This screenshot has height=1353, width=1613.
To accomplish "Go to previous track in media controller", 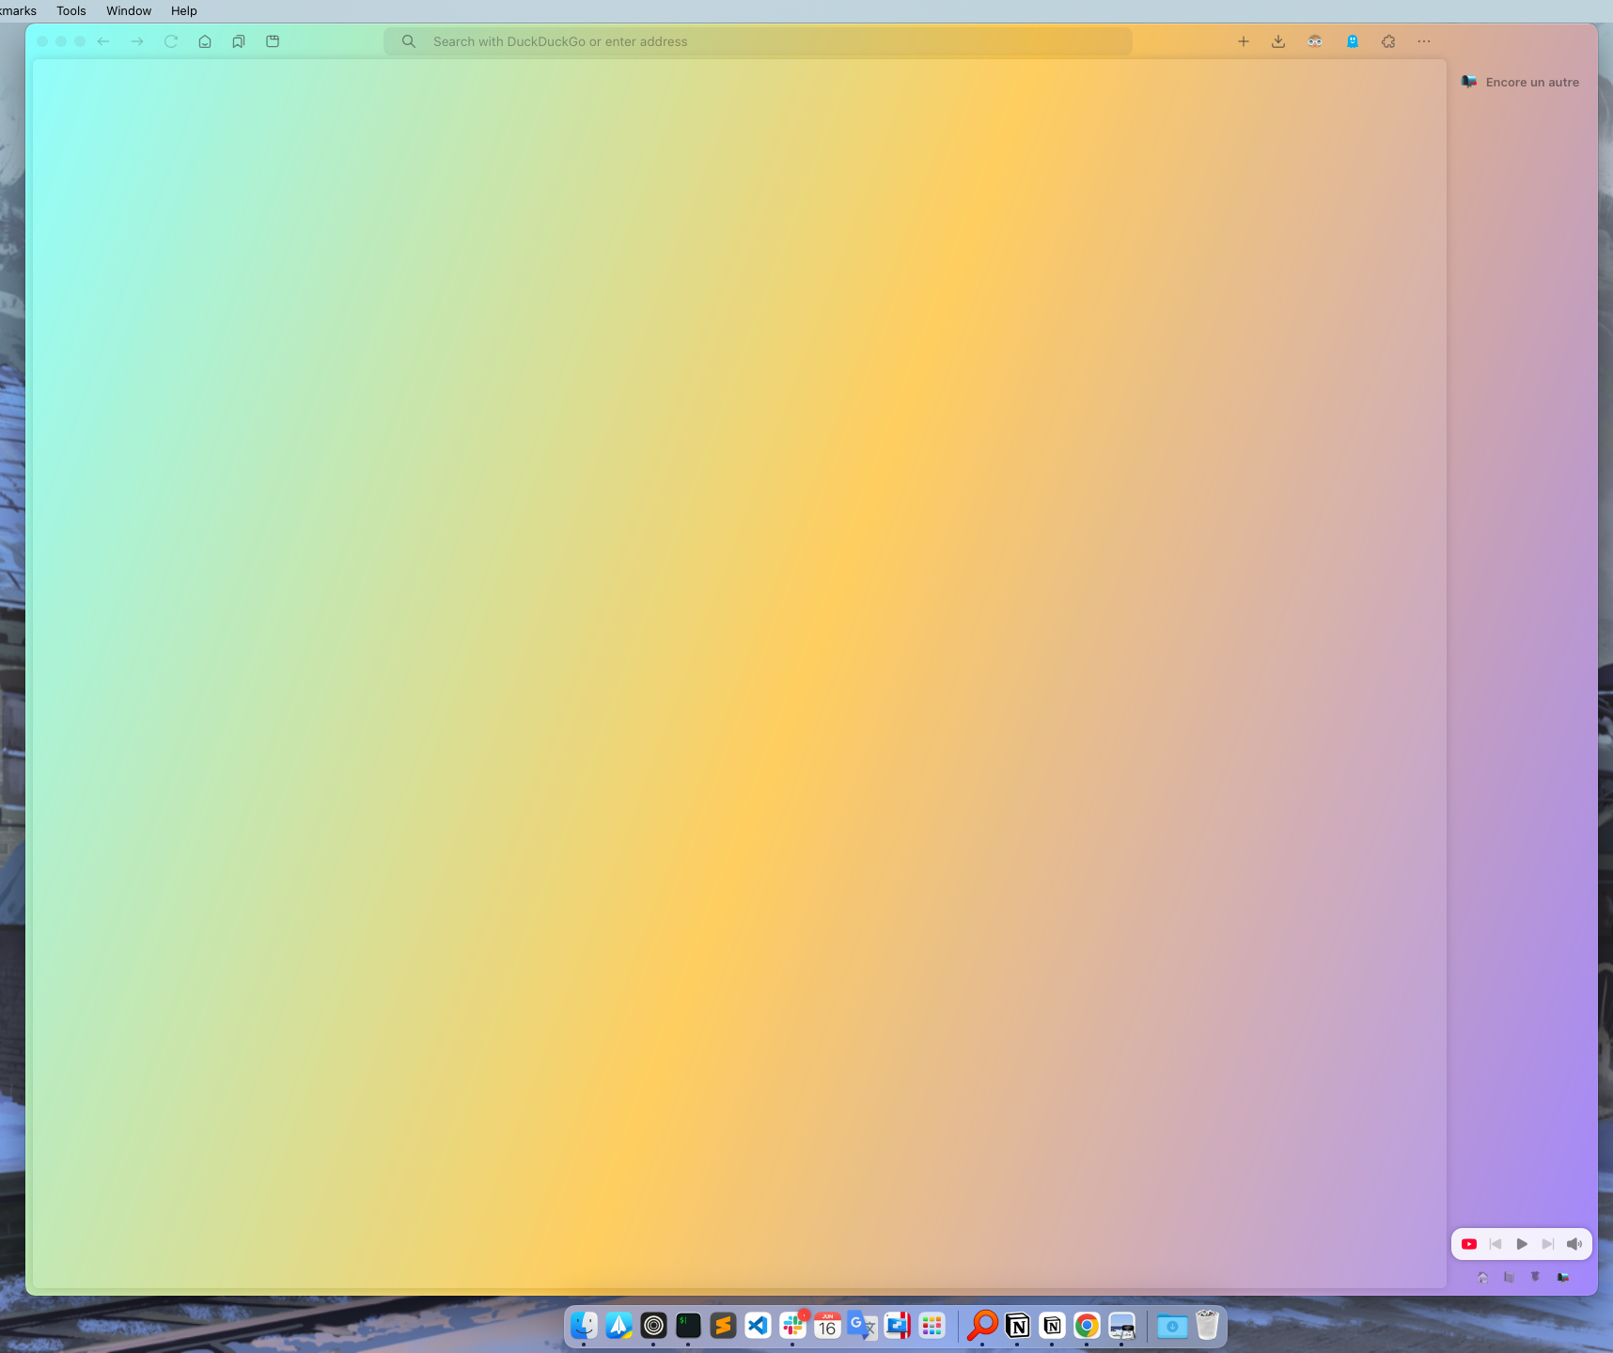I will [x=1496, y=1244].
